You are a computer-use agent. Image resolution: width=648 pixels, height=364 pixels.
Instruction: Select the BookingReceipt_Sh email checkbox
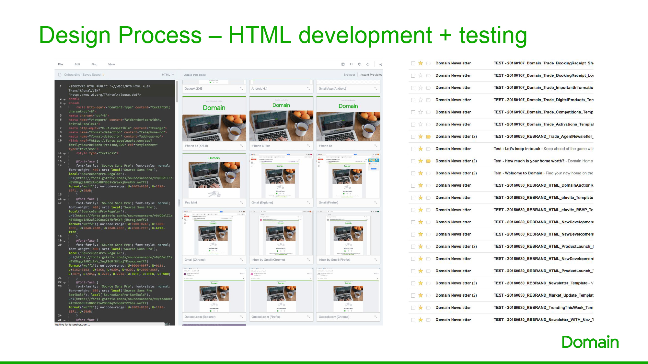pyautogui.click(x=413, y=63)
